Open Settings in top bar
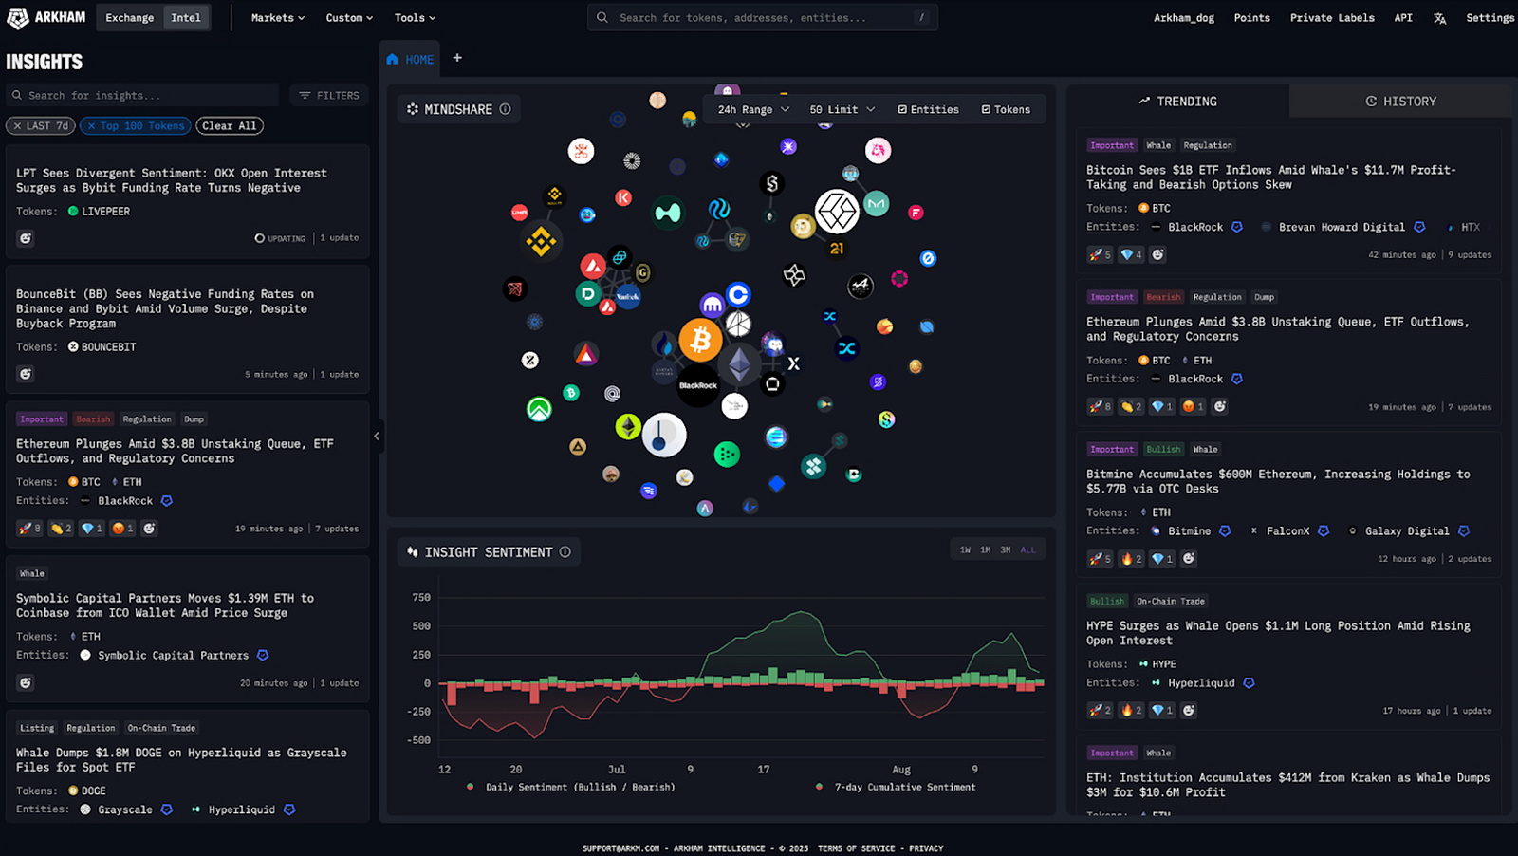This screenshot has height=856, width=1518. [x=1490, y=18]
